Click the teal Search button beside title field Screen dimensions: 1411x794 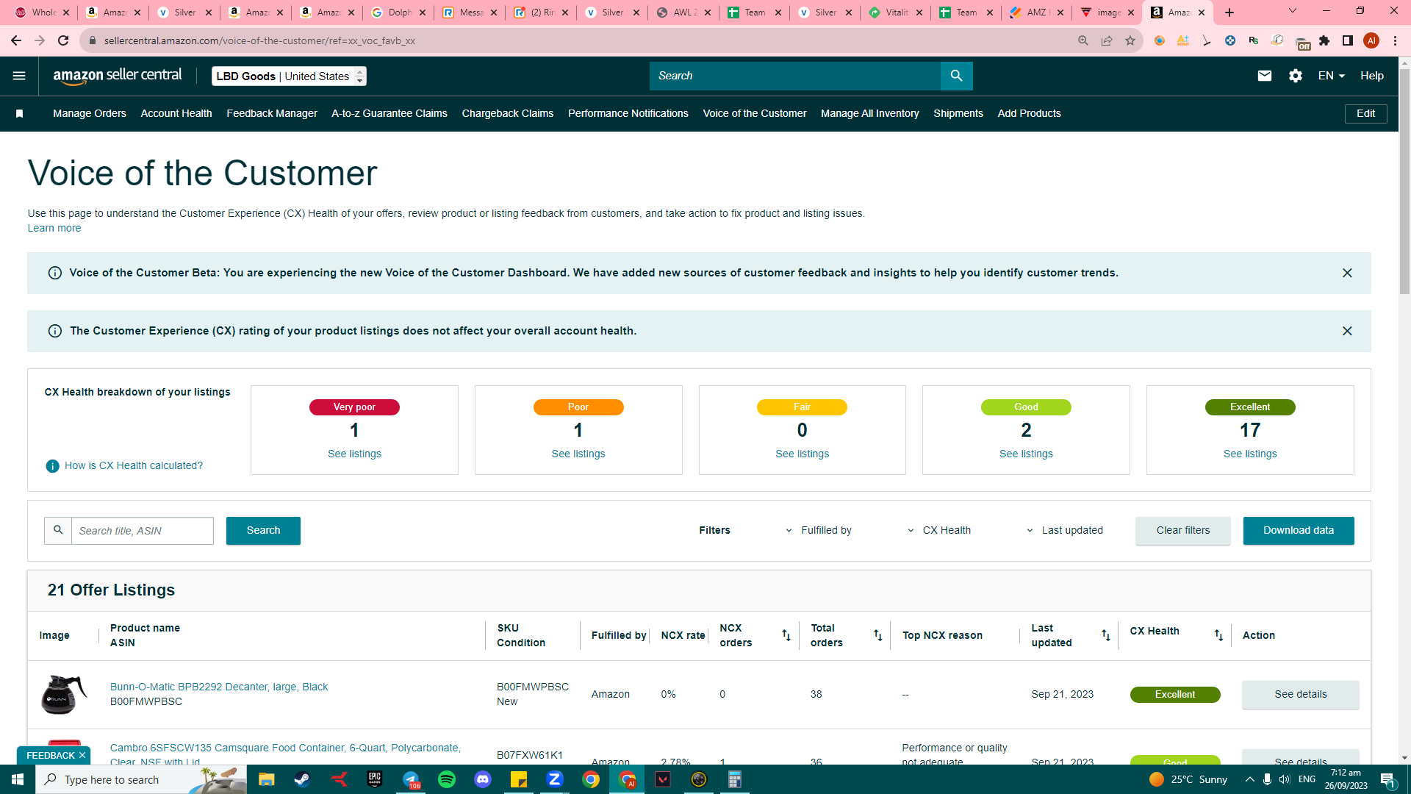click(263, 531)
